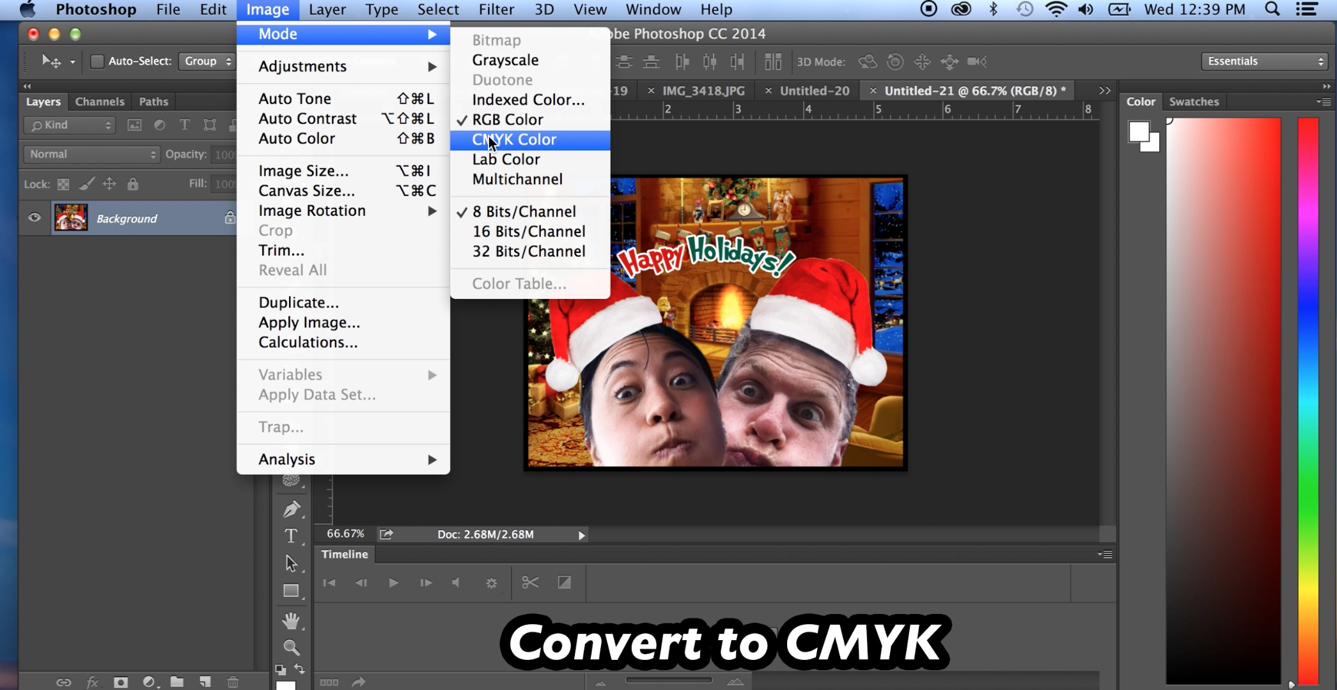1337x690 pixels.
Task: Select the Zoom tool
Action: (291, 648)
